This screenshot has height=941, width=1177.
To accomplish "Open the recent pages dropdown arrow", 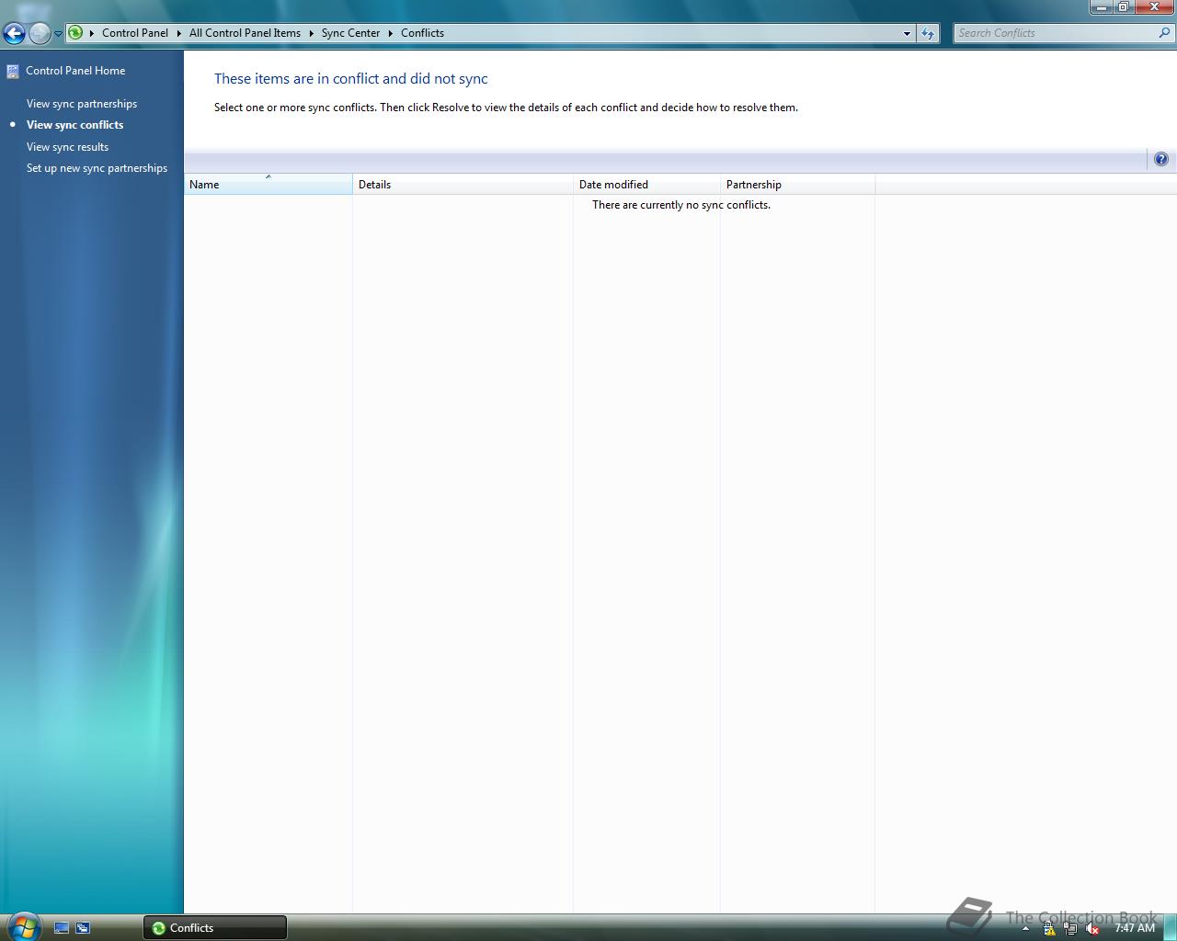I will 58,34.
